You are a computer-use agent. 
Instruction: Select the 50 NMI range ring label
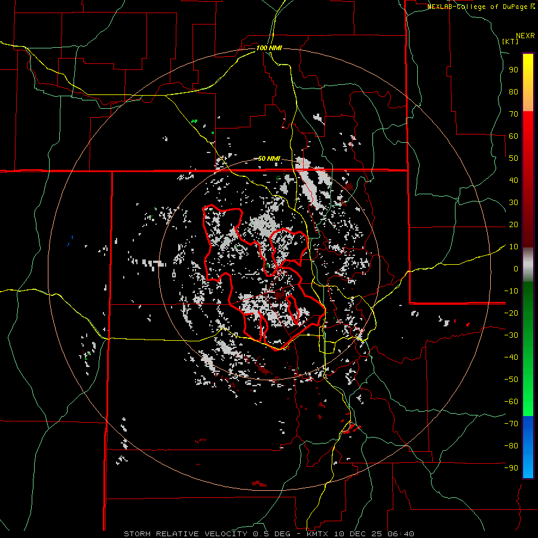tap(269, 158)
